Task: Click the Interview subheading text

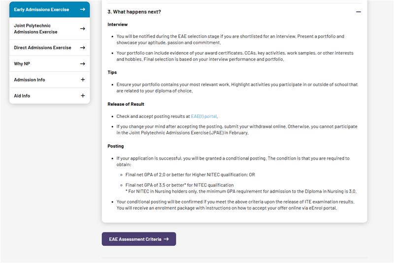Action: coord(118,25)
